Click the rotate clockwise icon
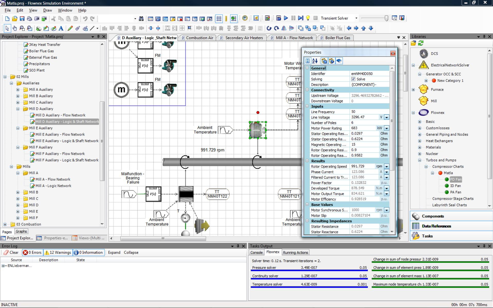 click(x=276, y=28)
